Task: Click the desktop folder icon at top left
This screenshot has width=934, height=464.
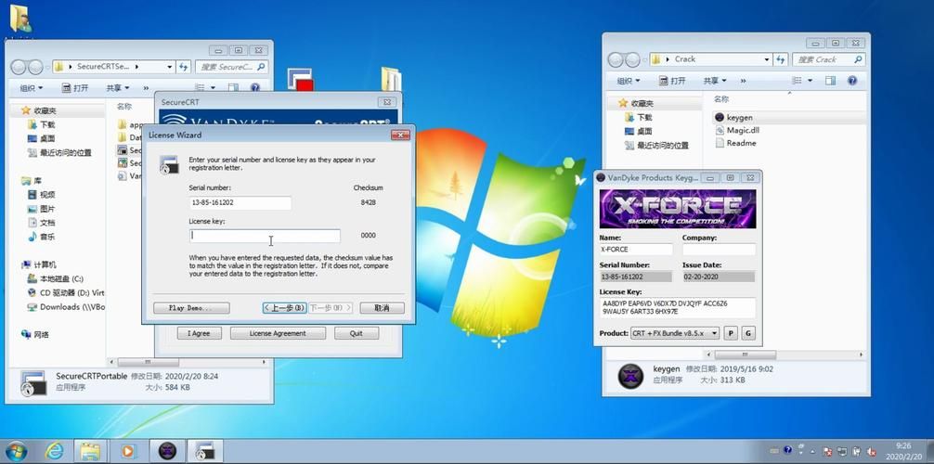Action: pyautogui.click(x=20, y=19)
